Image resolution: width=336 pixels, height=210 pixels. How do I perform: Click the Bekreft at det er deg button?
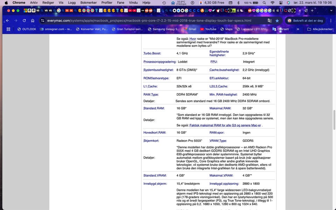click(x=305, y=21)
